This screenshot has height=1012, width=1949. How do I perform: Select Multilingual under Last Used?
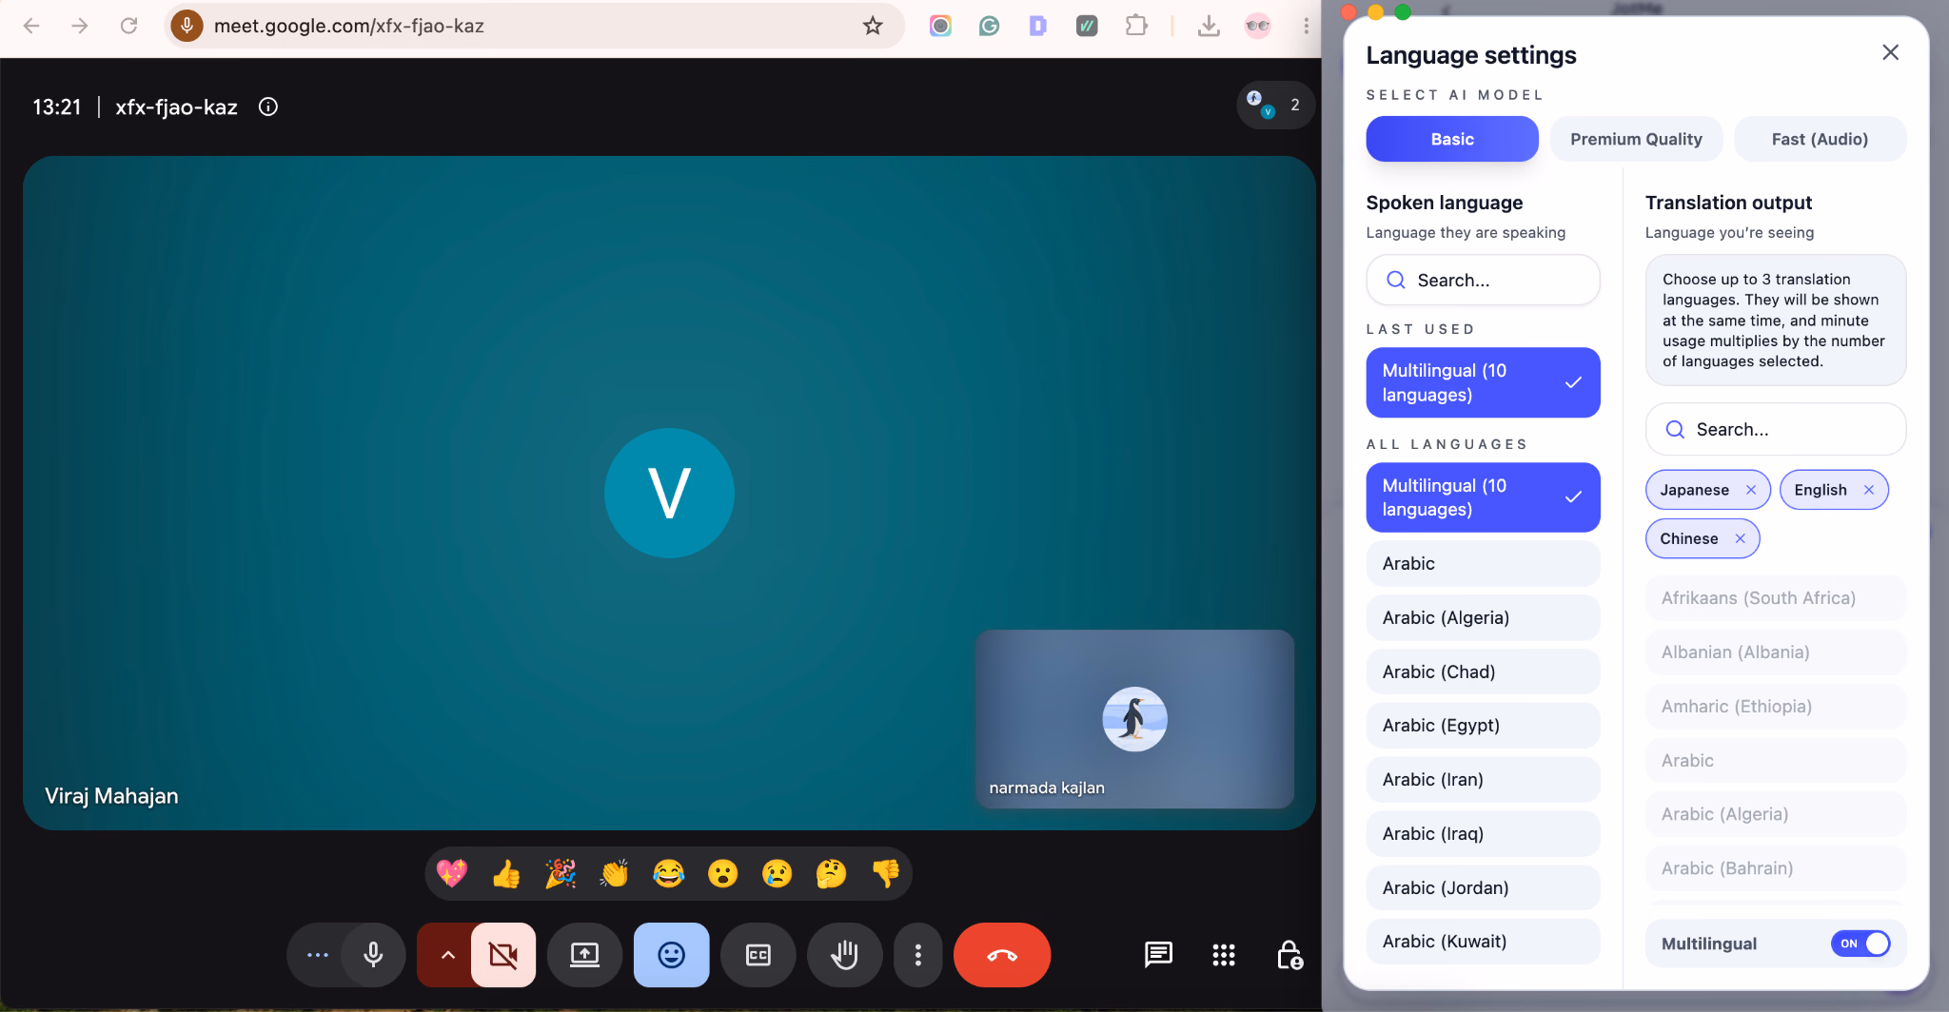[1483, 382]
